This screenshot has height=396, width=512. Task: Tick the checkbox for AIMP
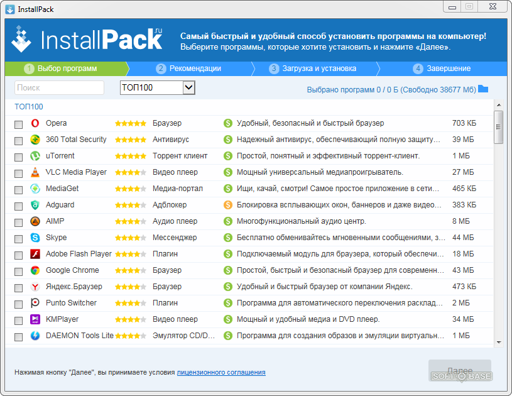(19, 222)
